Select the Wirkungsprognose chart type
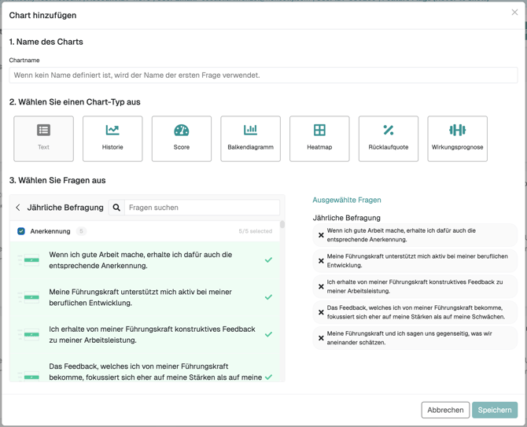This screenshot has height=427, width=527. [x=457, y=138]
